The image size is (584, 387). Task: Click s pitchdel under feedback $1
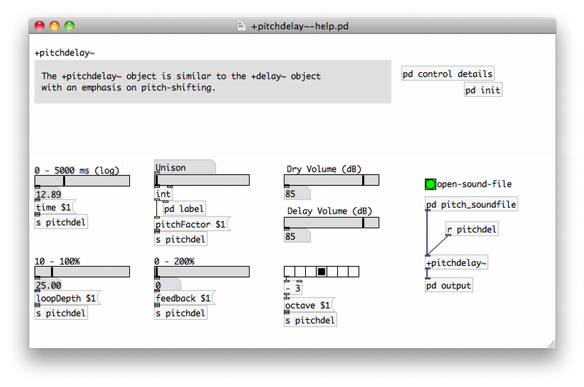180,313
